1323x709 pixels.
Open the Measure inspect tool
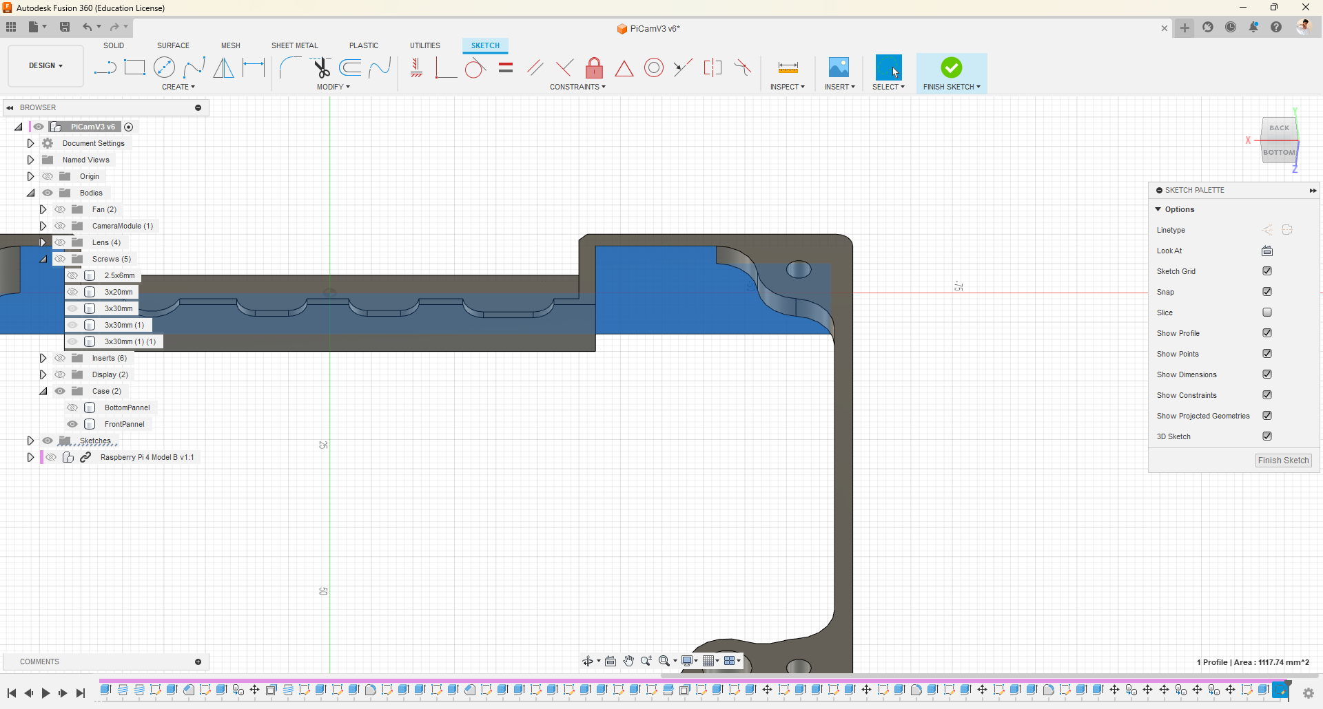788,67
